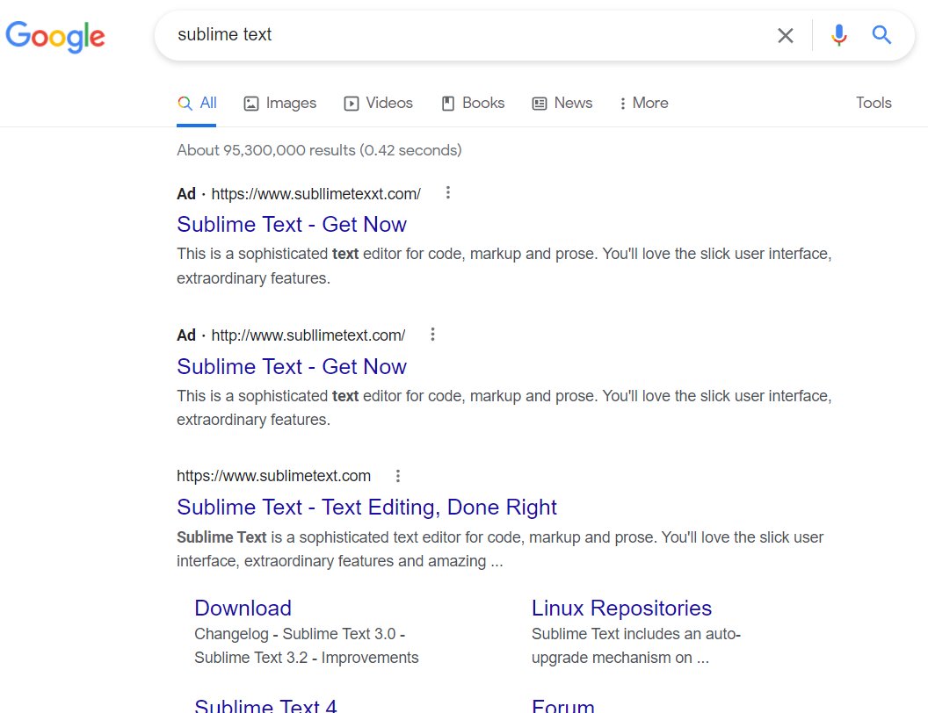Open three-dot menu for http subllimetext.com ad
The width and height of the screenshot is (928, 713).
pyautogui.click(x=432, y=335)
